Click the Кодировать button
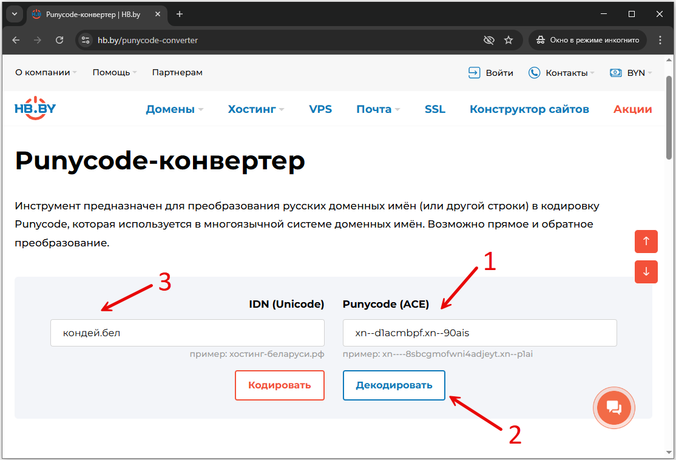Screen dimensions: 676x460 [x=279, y=385]
